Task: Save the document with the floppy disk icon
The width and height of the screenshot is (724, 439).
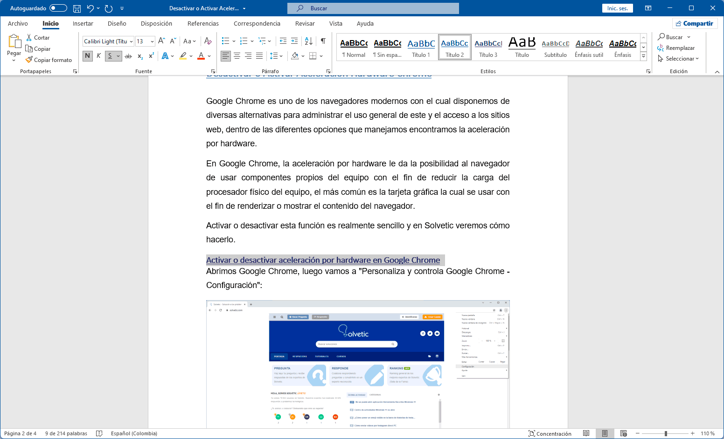Action: (x=77, y=8)
